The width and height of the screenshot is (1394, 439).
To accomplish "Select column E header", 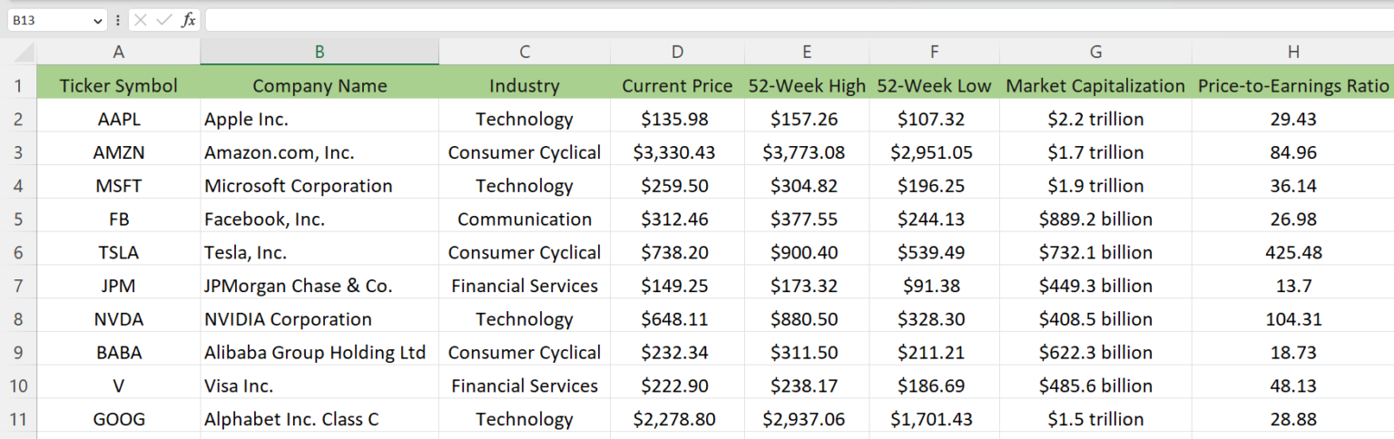I will tap(807, 52).
